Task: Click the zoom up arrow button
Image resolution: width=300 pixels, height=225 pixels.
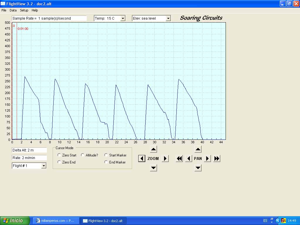Action: 154,149
